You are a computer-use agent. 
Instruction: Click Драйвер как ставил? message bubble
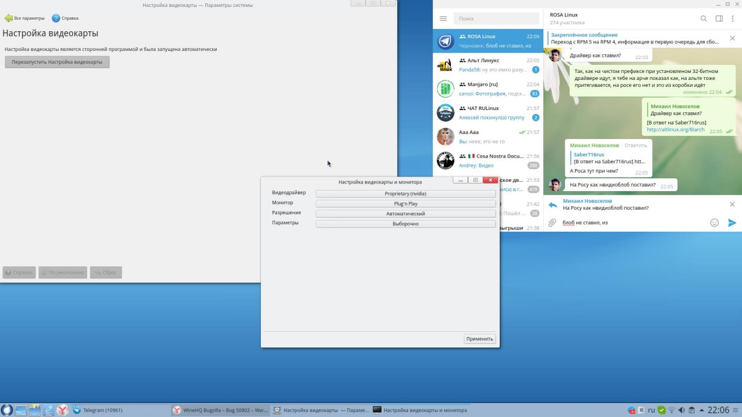(x=609, y=56)
